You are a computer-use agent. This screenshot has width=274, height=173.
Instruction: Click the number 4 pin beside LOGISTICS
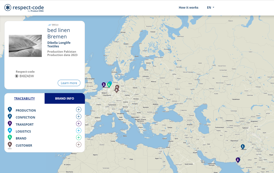10,131
